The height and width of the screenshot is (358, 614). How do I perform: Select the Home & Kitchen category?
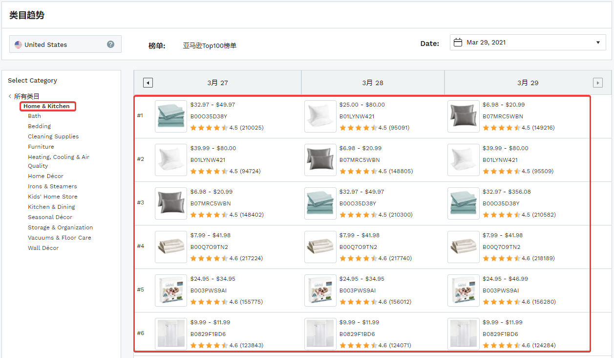click(x=47, y=106)
